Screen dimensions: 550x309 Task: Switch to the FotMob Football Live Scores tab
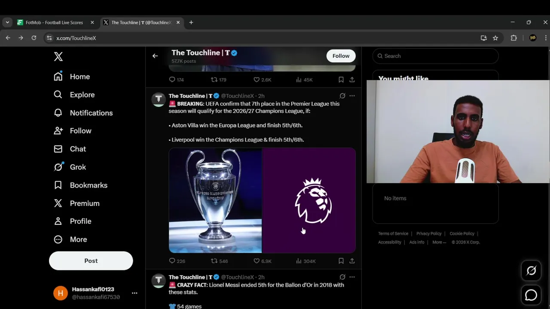54,22
